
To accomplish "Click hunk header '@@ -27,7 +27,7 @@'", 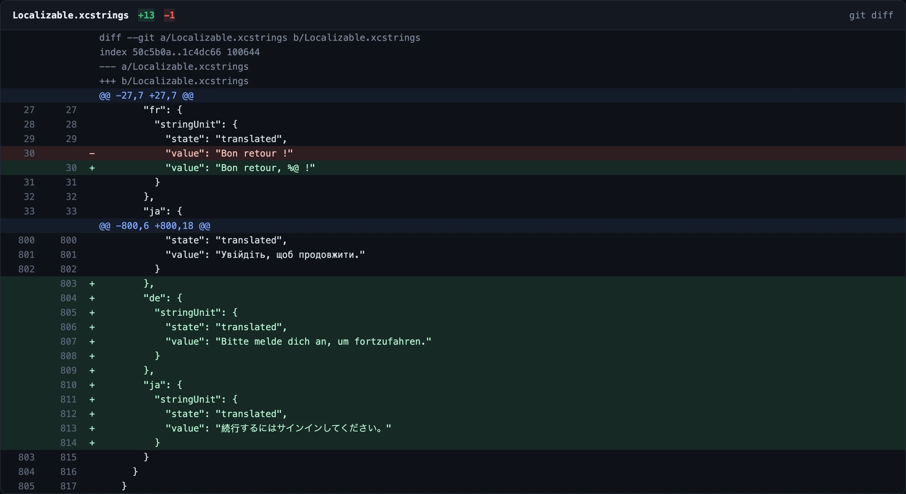I will click(453, 95).
